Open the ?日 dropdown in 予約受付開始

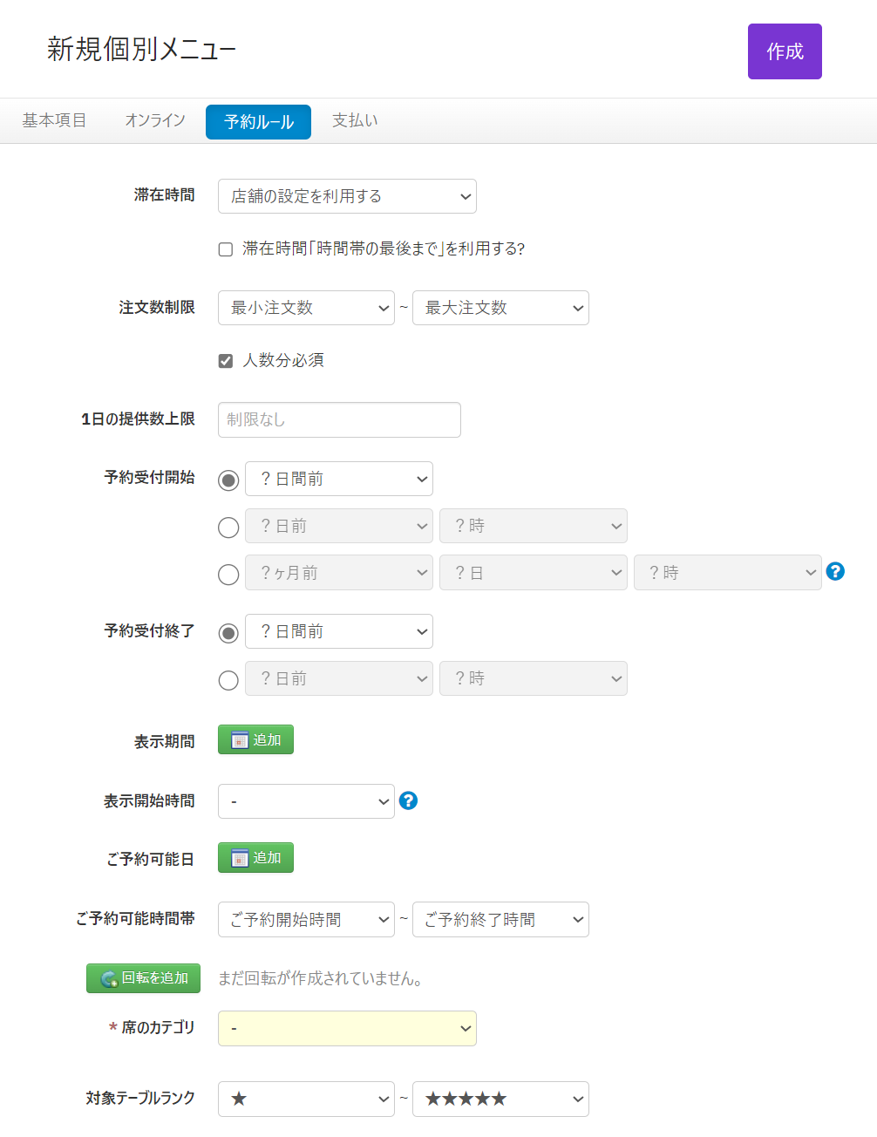534,573
